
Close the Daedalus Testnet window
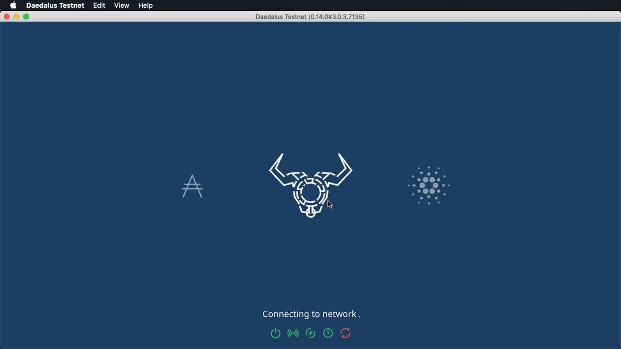(7, 16)
